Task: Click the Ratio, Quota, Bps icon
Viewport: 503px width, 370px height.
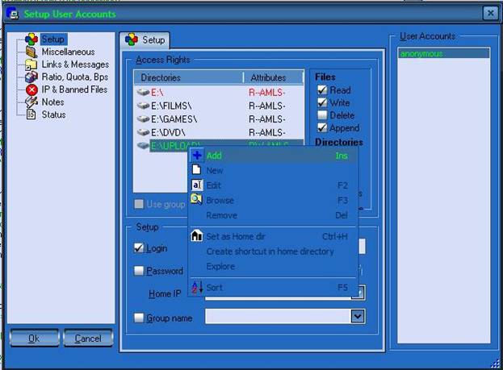Action: [x=32, y=77]
